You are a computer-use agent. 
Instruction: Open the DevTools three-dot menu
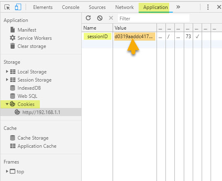point(208,7)
